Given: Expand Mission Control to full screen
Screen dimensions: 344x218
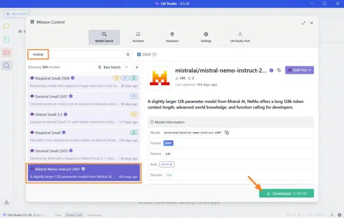Looking at the screenshot, I should pos(304,23).
